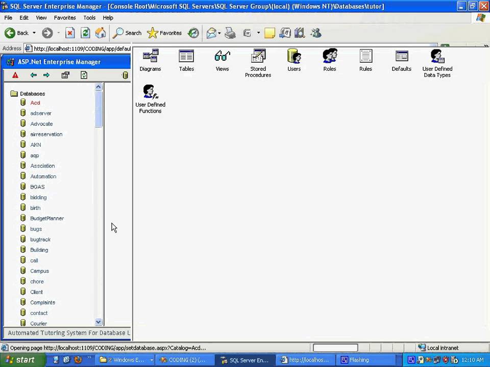Open the Diagrams icon
This screenshot has height=367, width=490.
tap(150, 61)
